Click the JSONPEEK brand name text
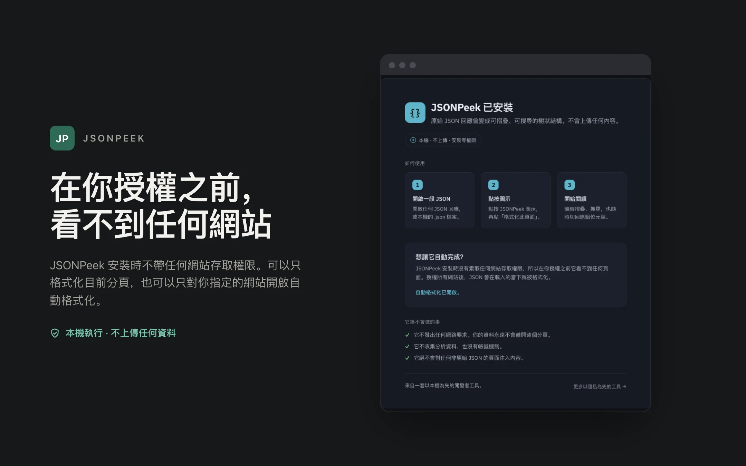Image resolution: width=746 pixels, height=466 pixels. 114,138
